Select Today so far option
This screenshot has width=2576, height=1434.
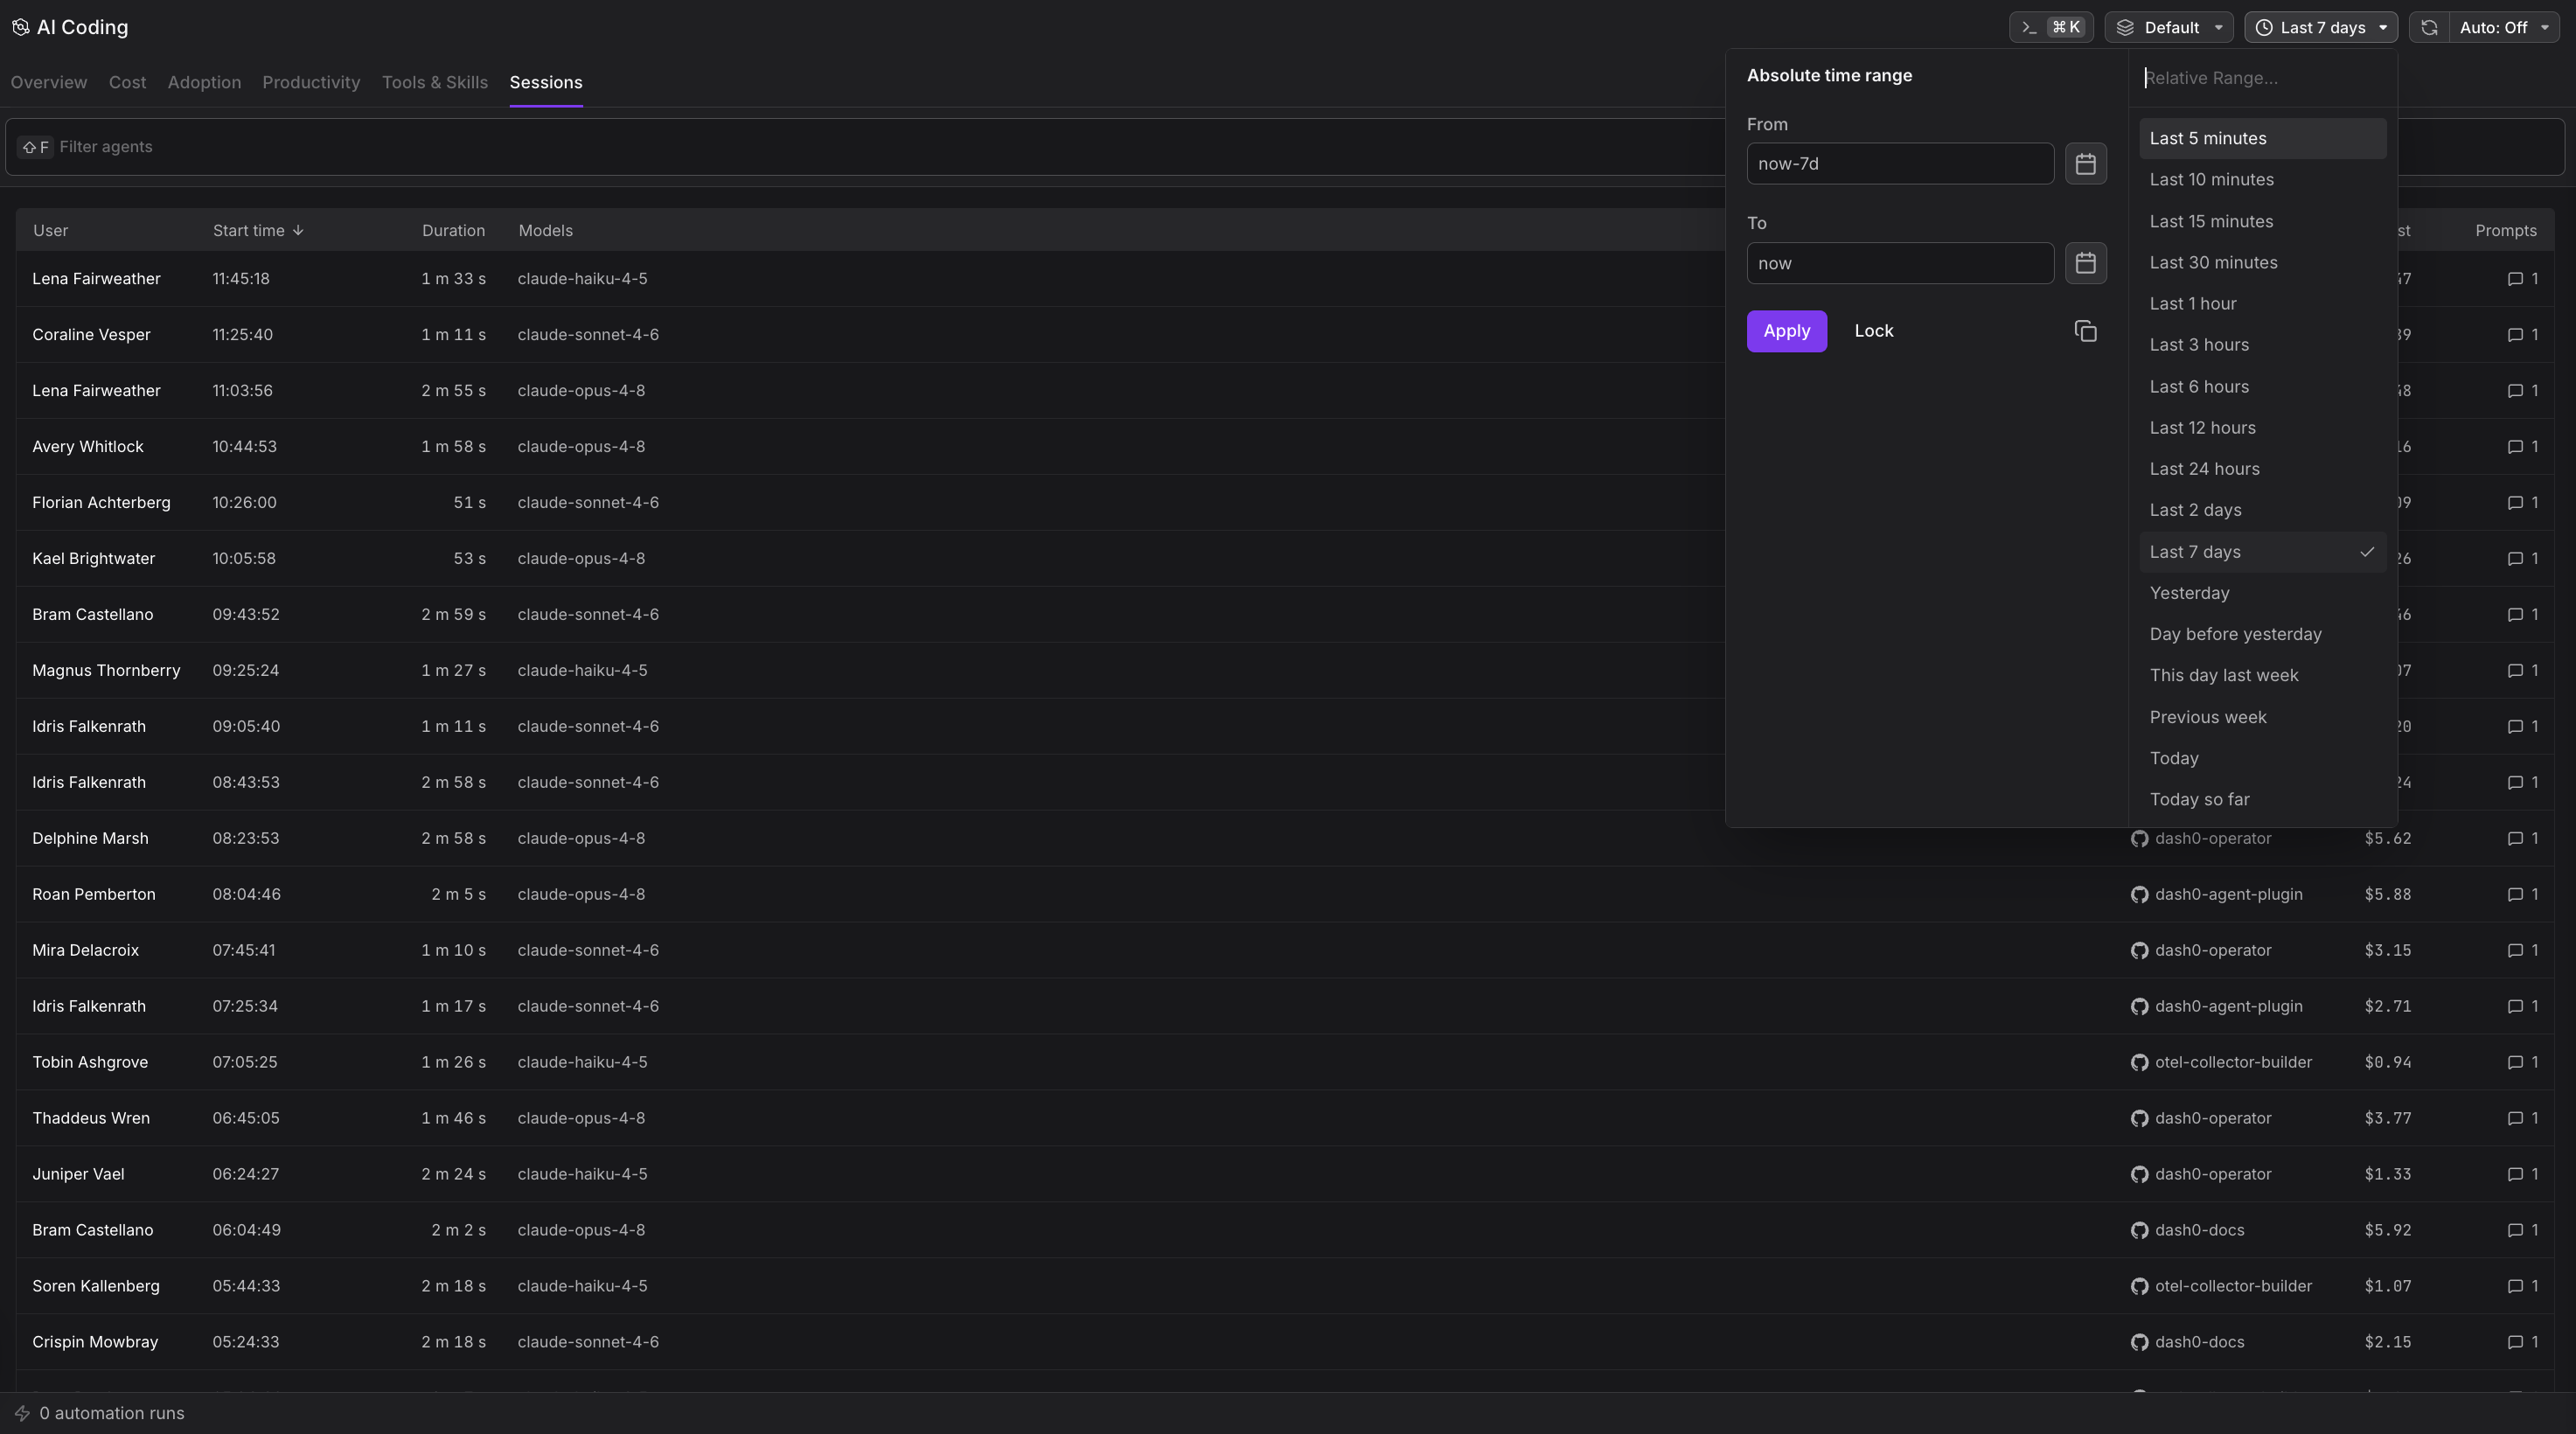point(2262,799)
